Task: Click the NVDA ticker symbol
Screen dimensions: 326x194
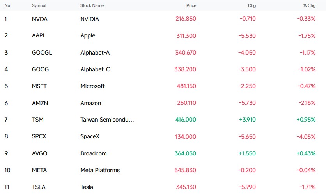Action: tap(40, 19)
